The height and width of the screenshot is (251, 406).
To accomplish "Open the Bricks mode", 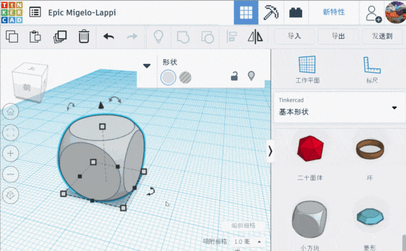I will click(296, 13).
